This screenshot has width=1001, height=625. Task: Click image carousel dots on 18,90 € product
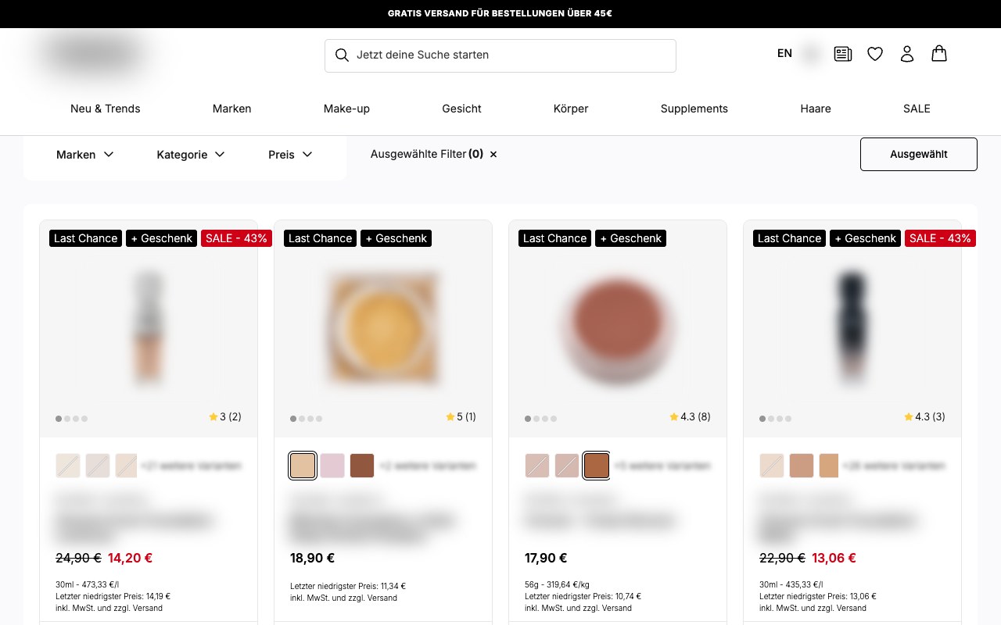306,419
